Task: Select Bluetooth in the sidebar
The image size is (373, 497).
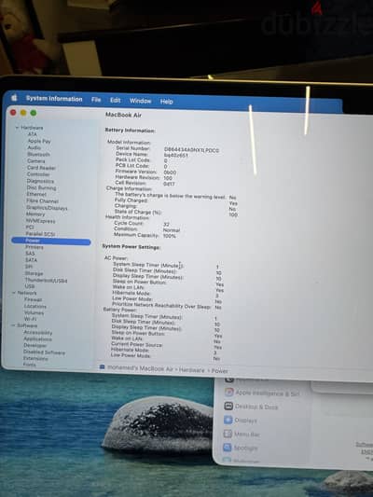Action: click(x=38, y=155)
